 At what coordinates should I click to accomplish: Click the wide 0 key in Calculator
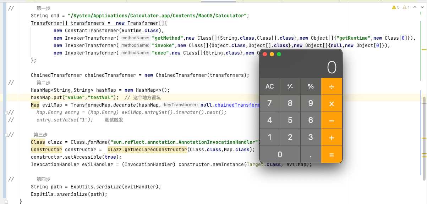coord(280,154)
